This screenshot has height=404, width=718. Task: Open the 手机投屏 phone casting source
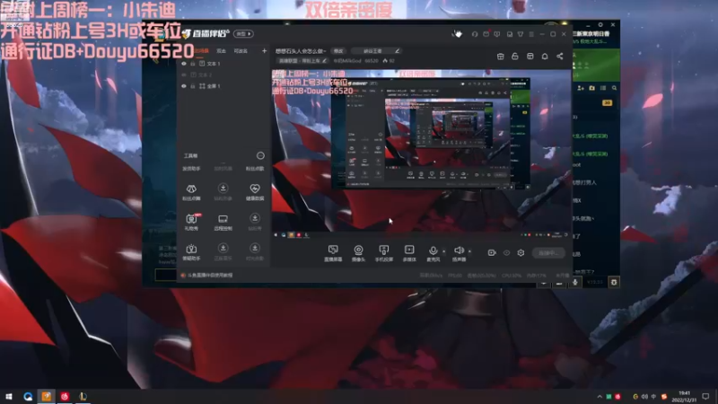coord(384,253)
